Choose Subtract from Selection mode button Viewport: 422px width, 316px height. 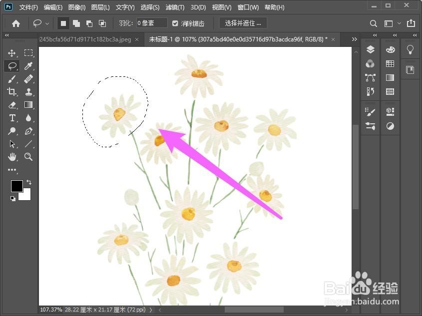(x=89, y=23)
